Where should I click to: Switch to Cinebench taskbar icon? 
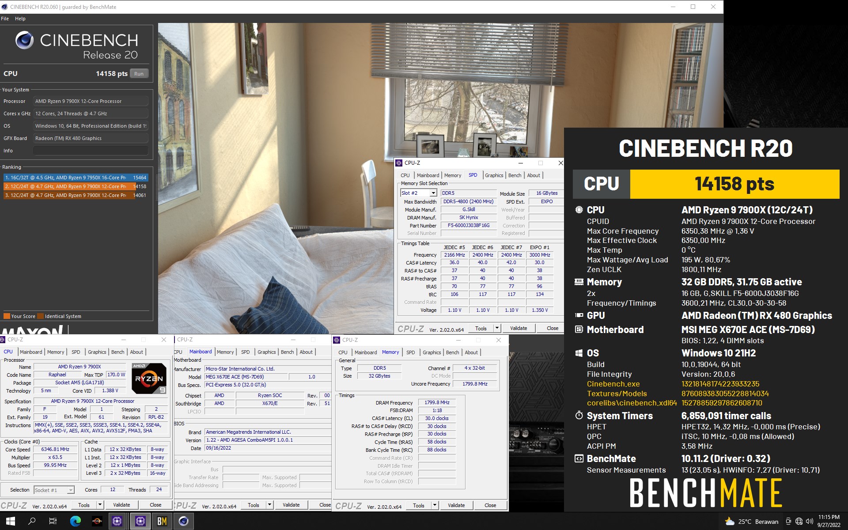coord(183,521)
